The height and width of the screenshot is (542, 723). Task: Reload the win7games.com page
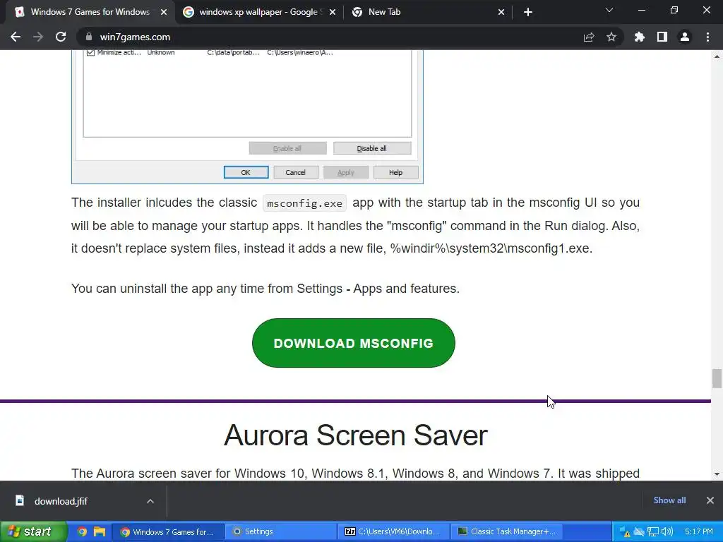(x=61, y=37)
